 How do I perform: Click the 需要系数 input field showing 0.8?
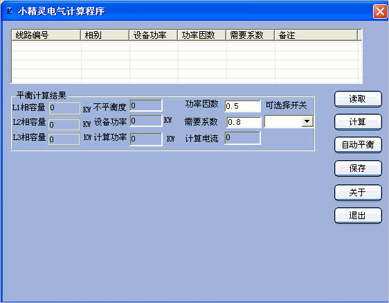[x=244, y=122]
